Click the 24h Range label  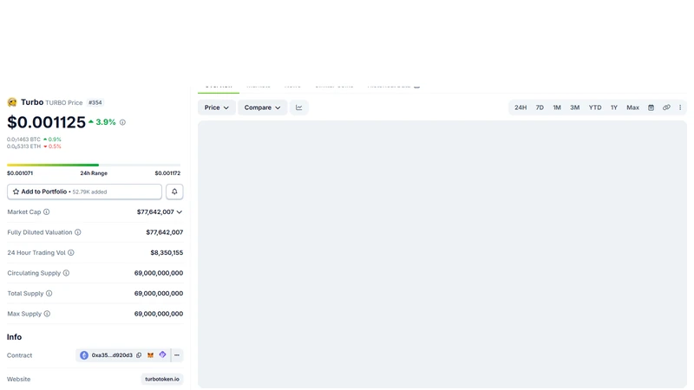point(94,173)
